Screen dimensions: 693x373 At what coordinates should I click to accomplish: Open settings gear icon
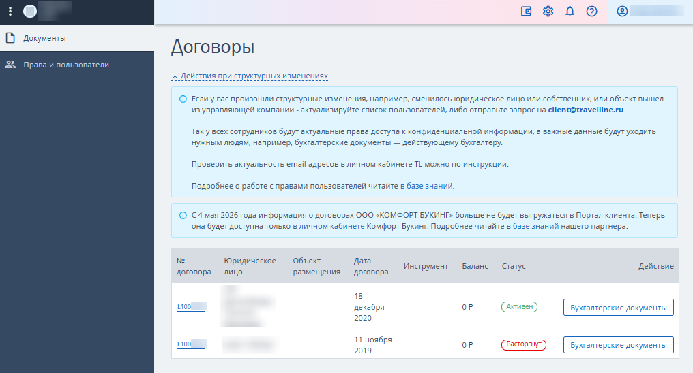tap(548, 12)
